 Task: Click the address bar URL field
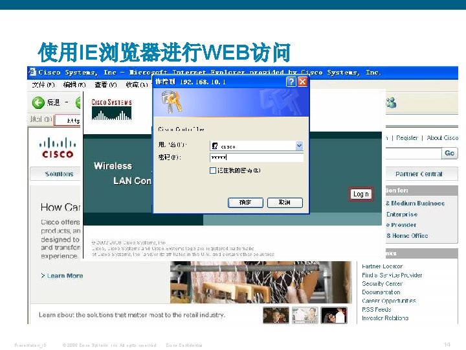(68, 121)
